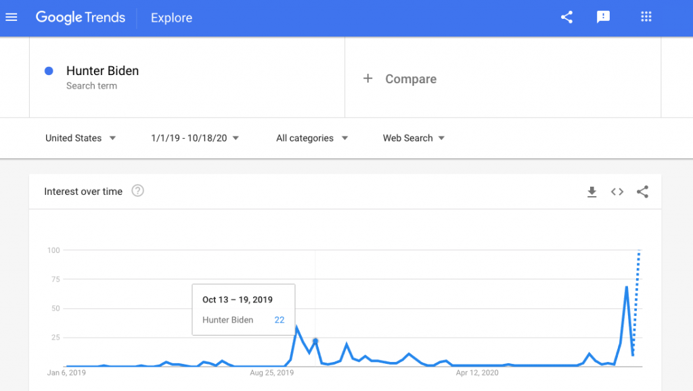Viewport: 693px width, 391px height.
Task: Download the interest over time CSV
Action: [x=592, y=191]
